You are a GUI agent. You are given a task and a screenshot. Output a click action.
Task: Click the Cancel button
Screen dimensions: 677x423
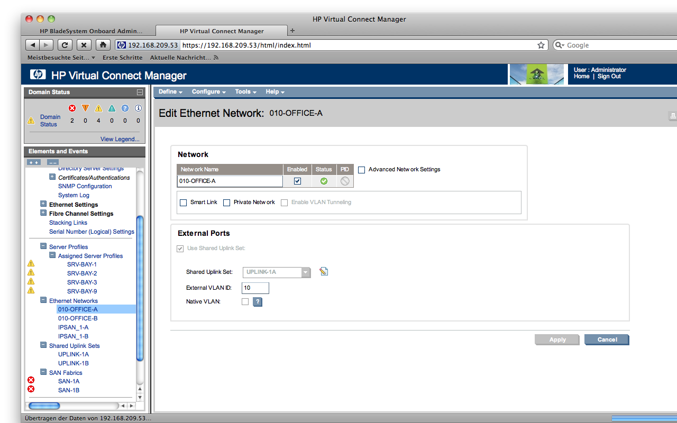click(607, 339)
